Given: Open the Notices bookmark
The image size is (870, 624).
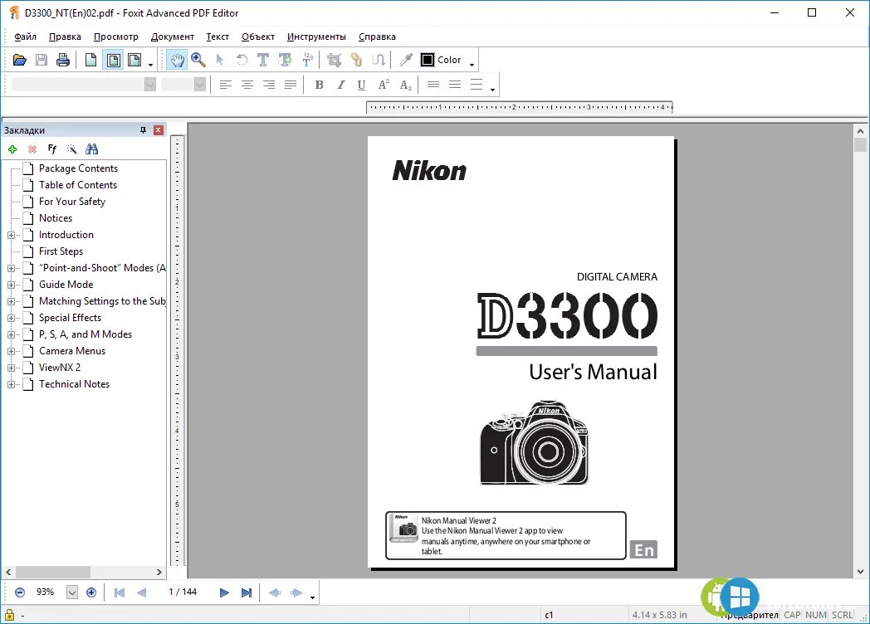Looking at the screenshot, I should click(56, 218).
